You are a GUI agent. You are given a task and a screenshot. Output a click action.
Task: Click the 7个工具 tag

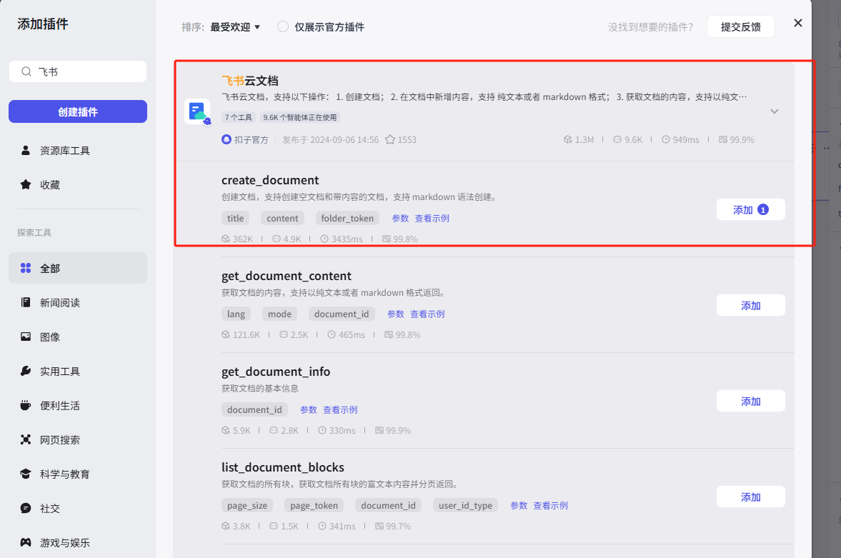click(x=238, y=117)
